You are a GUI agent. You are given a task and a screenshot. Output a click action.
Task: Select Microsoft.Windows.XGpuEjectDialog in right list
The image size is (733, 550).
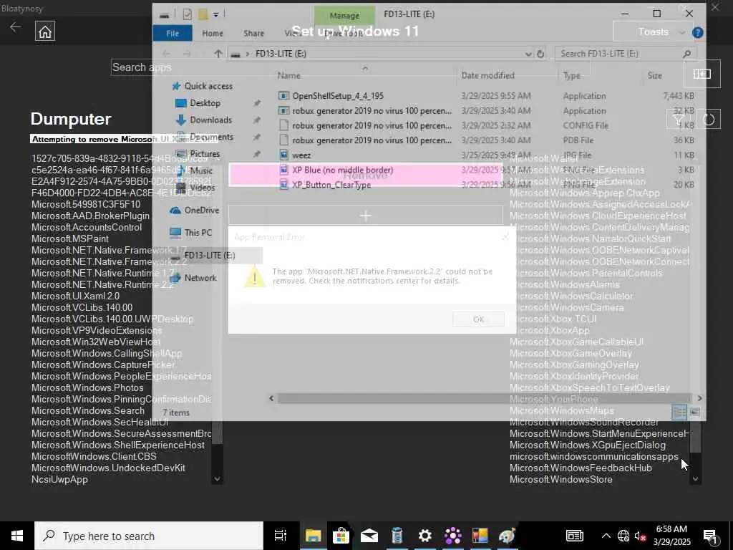coord(587,445)
